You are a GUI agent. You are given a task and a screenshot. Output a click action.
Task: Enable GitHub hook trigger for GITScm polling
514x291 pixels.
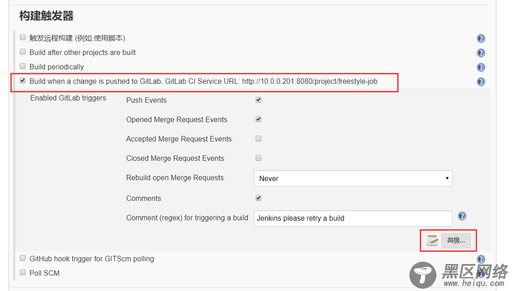[23, 258]
